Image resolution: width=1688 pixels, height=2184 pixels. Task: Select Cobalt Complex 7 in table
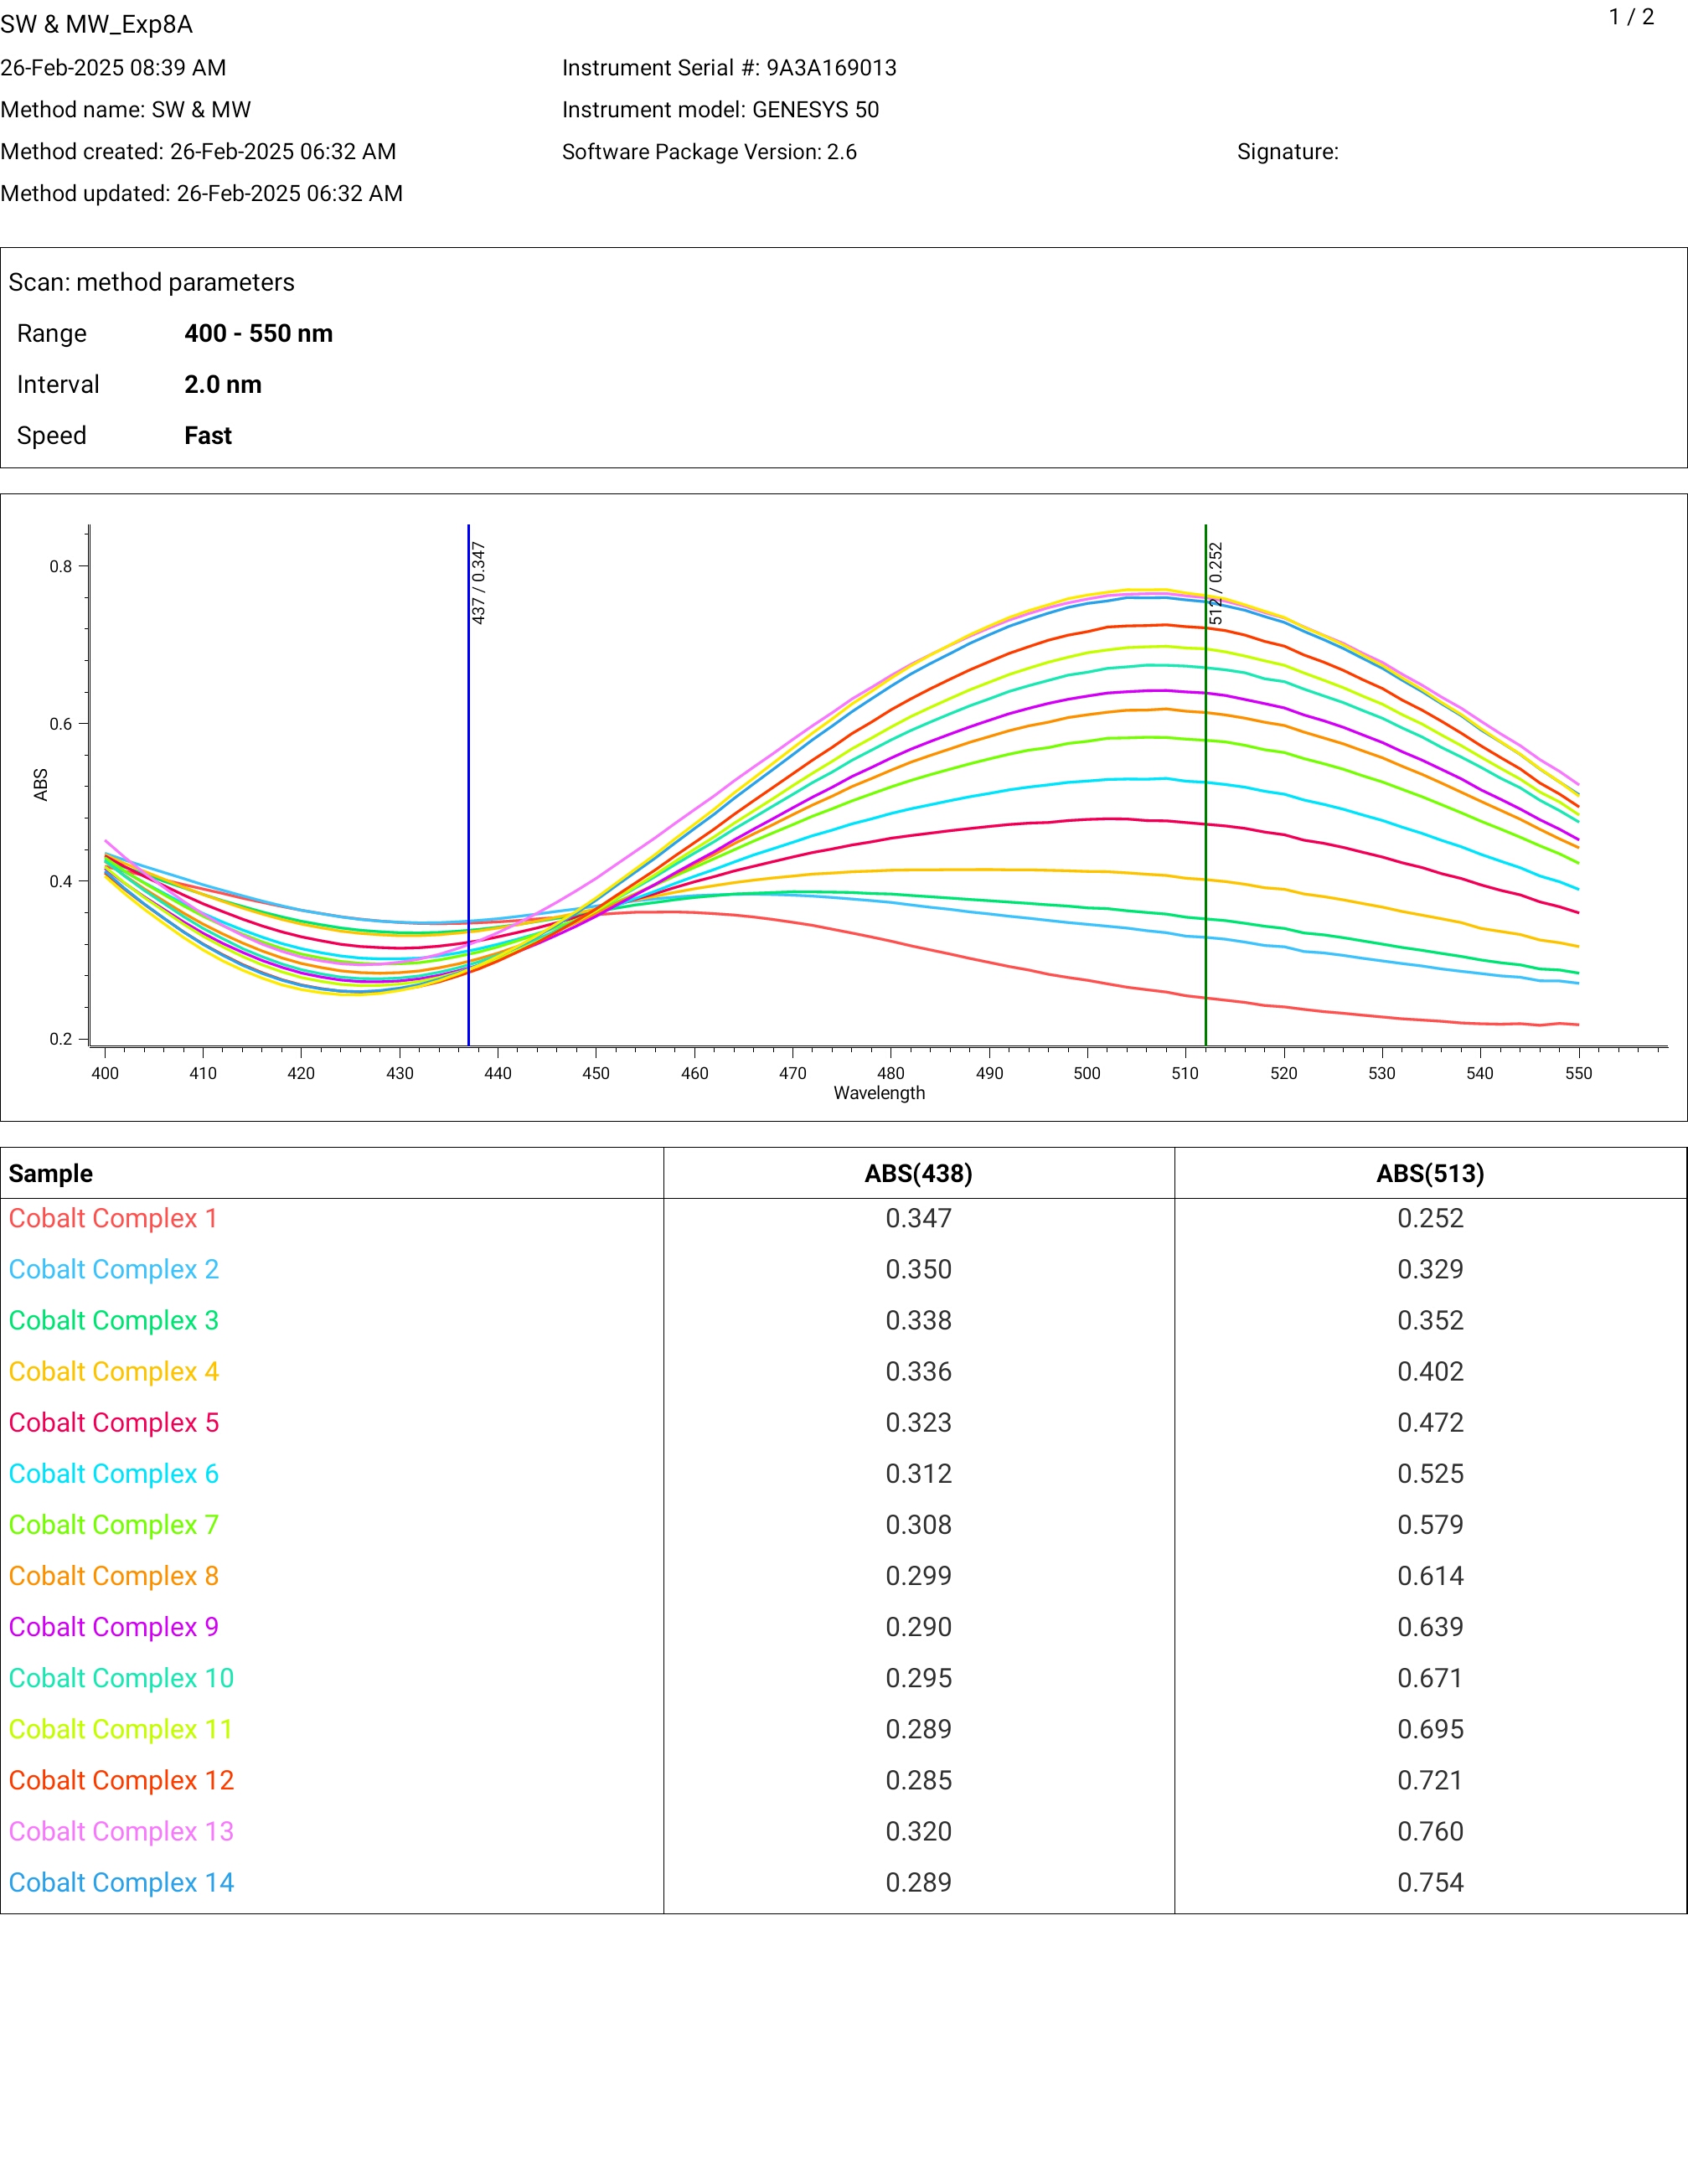coord(113,1524)
